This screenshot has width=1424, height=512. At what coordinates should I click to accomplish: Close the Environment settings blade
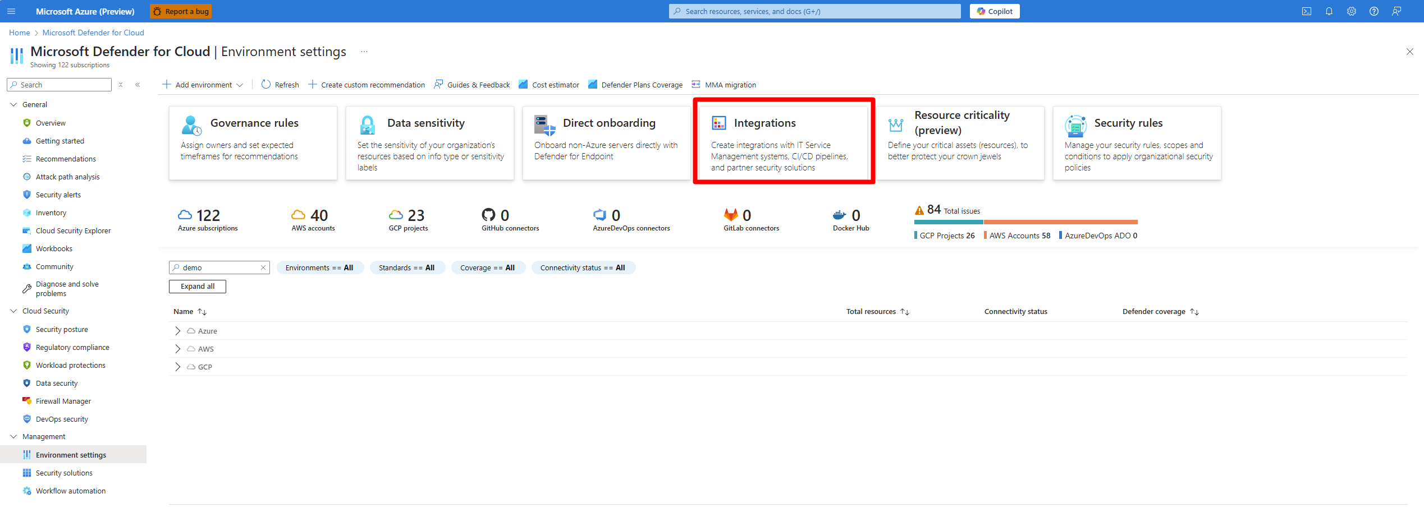tap(1409, 52)
